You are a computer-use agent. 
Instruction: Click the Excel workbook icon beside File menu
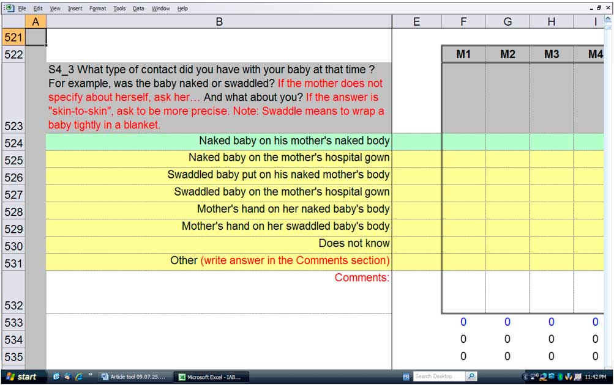tap(9, 9)
